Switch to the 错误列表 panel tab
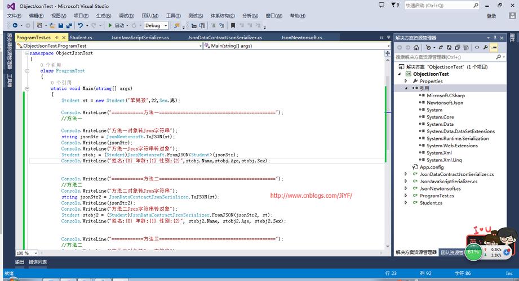519x281 pixels. pos(38,262)
